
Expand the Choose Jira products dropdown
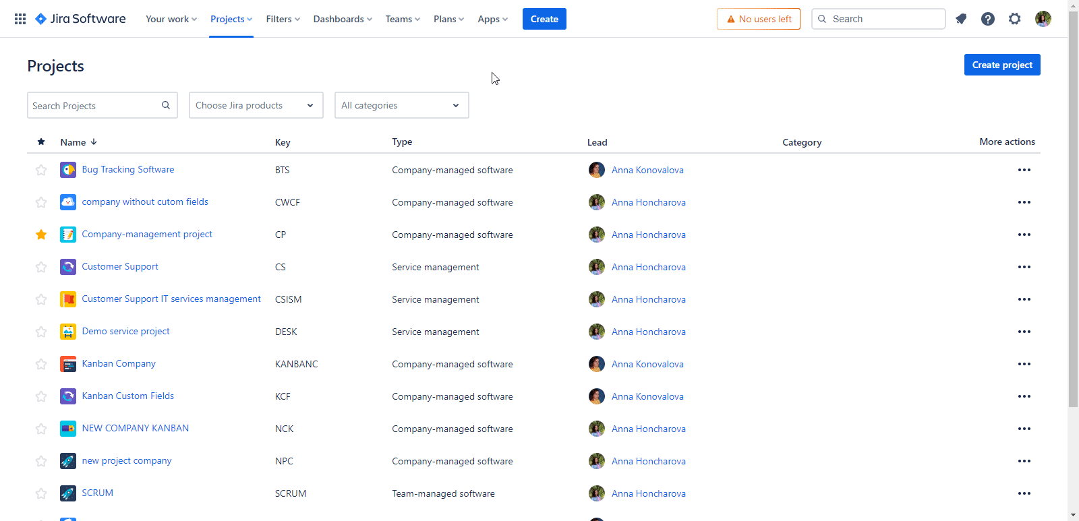coord(256,105)
